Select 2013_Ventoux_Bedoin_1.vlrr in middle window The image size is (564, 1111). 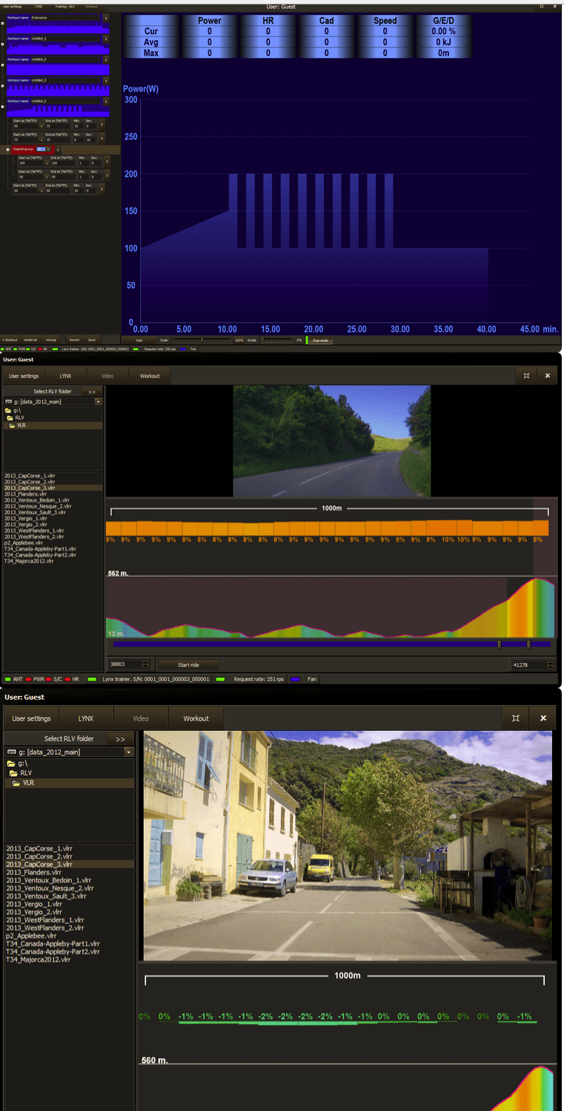[36, 500]
